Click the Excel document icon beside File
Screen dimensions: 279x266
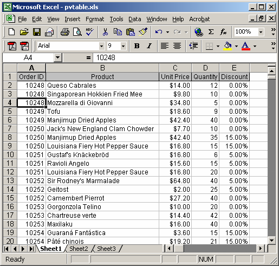(10, 19)
